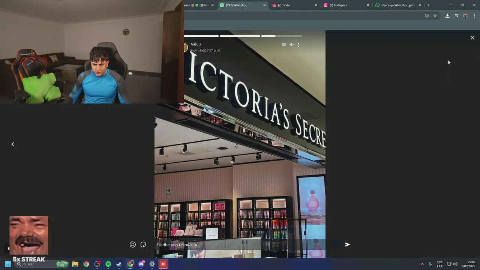The height and width of the screenshot is (270, 480).
Task: Open the Windows Start menu
Action: (8, 264)
